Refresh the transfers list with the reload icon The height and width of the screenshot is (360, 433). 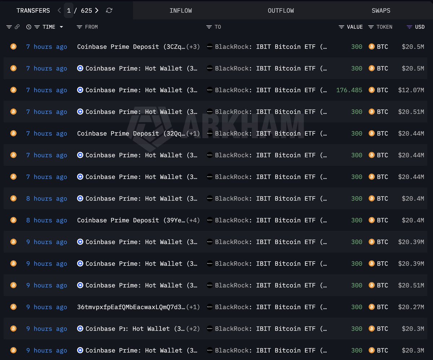coord(109,10)
